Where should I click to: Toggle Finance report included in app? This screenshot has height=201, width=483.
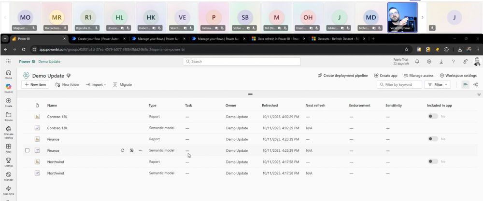pos(433,139)
